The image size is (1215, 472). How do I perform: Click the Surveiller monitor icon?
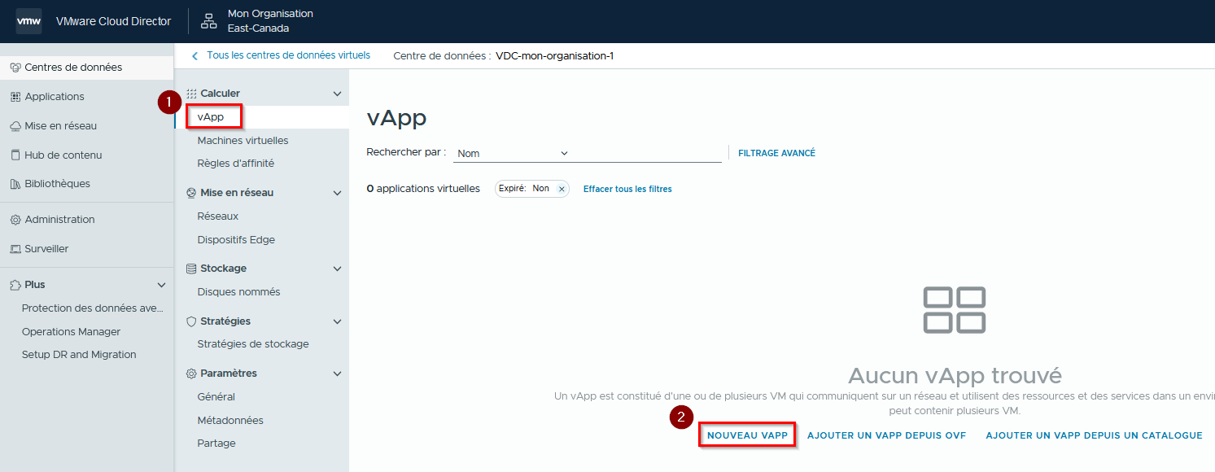pyautogui.click(x=15, y=249)
